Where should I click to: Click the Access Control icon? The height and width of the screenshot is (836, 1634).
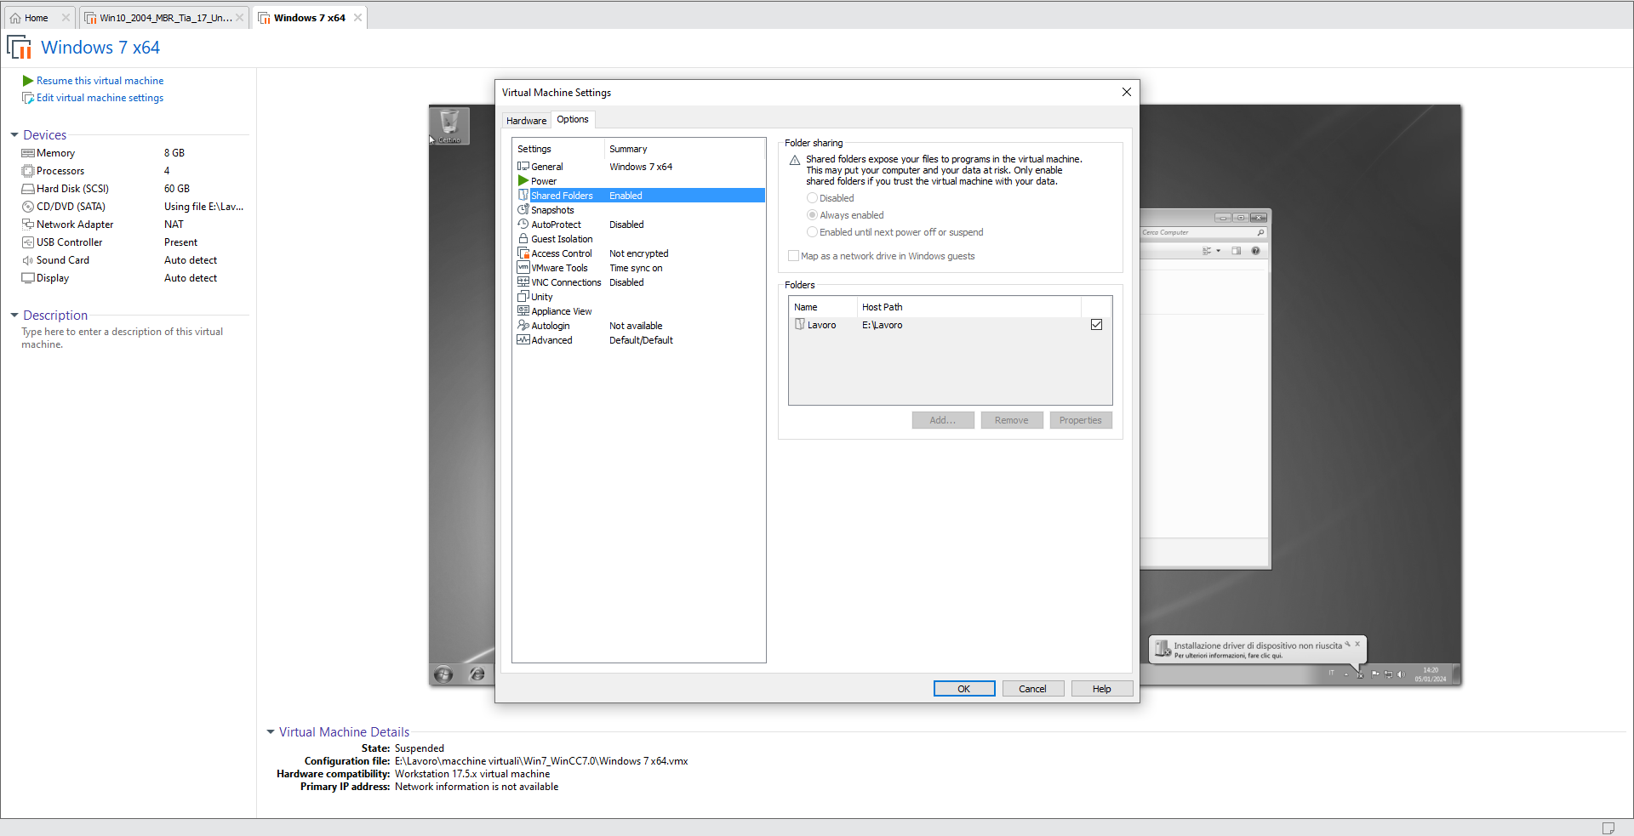[523, 253]
